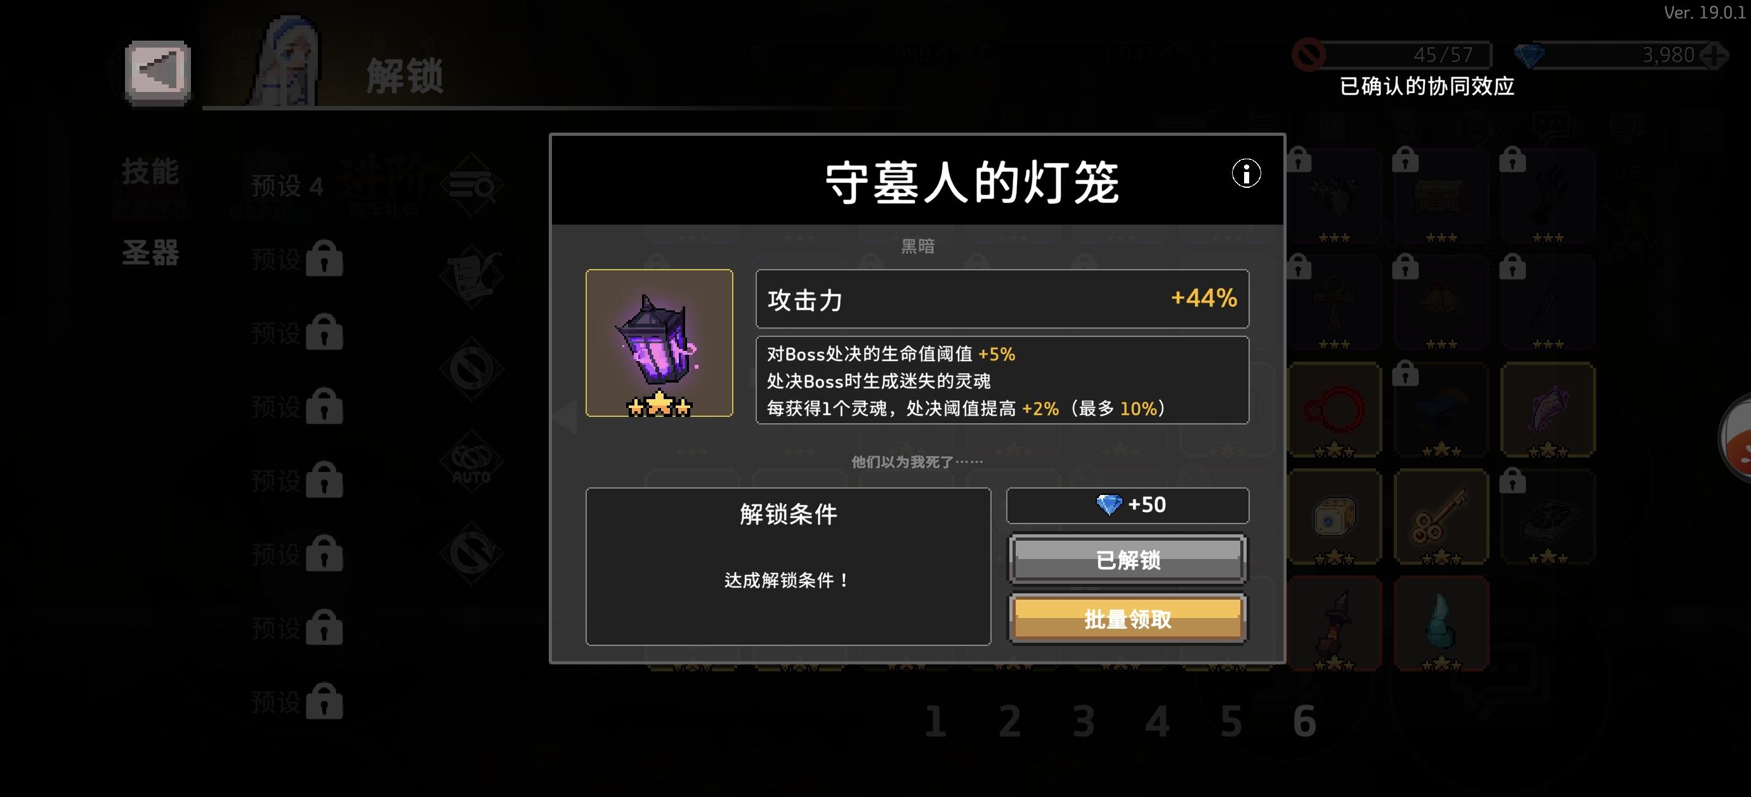This screenshot has width=1751, height=797.
Task: Switch to the 圣器 tab
Action: (150, 253)
